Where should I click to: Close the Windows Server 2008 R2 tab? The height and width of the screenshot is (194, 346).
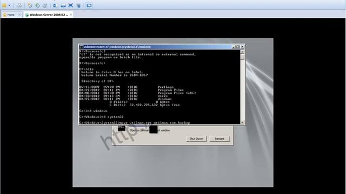tap(71, 15)
